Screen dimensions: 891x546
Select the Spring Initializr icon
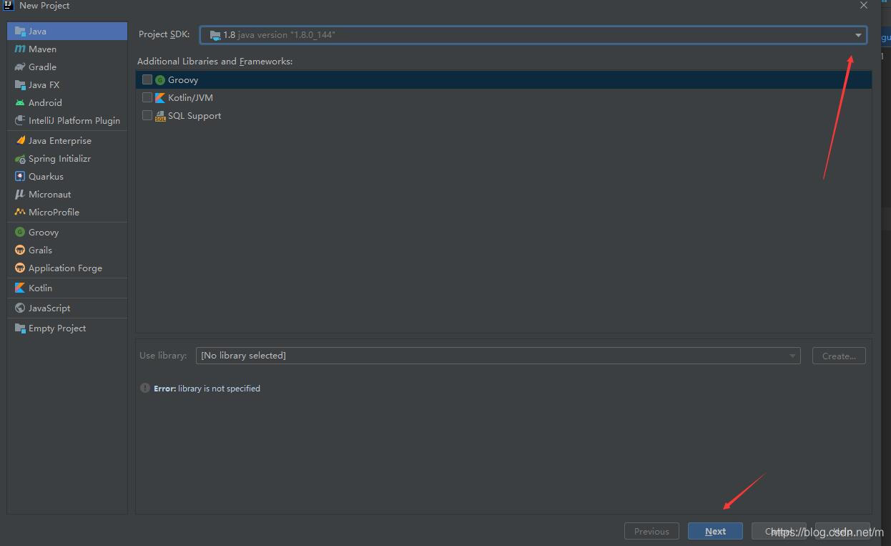pos(20,159)
